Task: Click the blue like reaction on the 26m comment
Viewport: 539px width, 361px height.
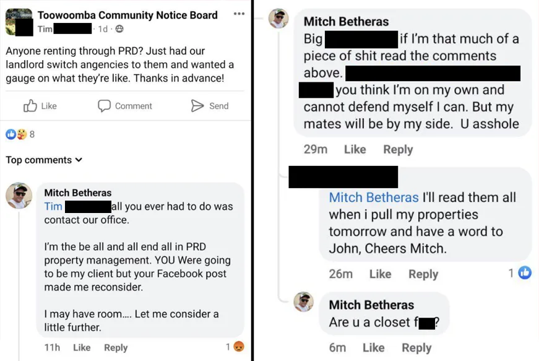Action: [525, 272]
